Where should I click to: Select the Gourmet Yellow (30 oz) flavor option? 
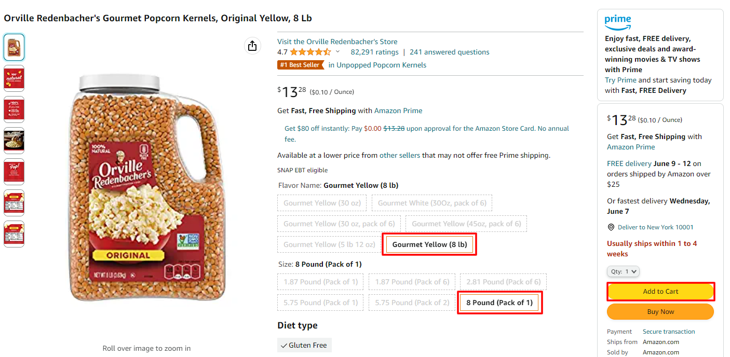[x=321, y=203]
